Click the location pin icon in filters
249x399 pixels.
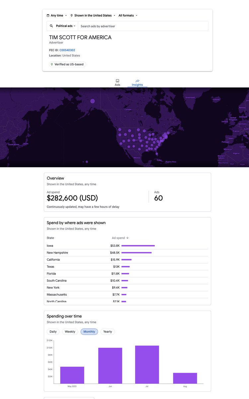pos(72,16)
